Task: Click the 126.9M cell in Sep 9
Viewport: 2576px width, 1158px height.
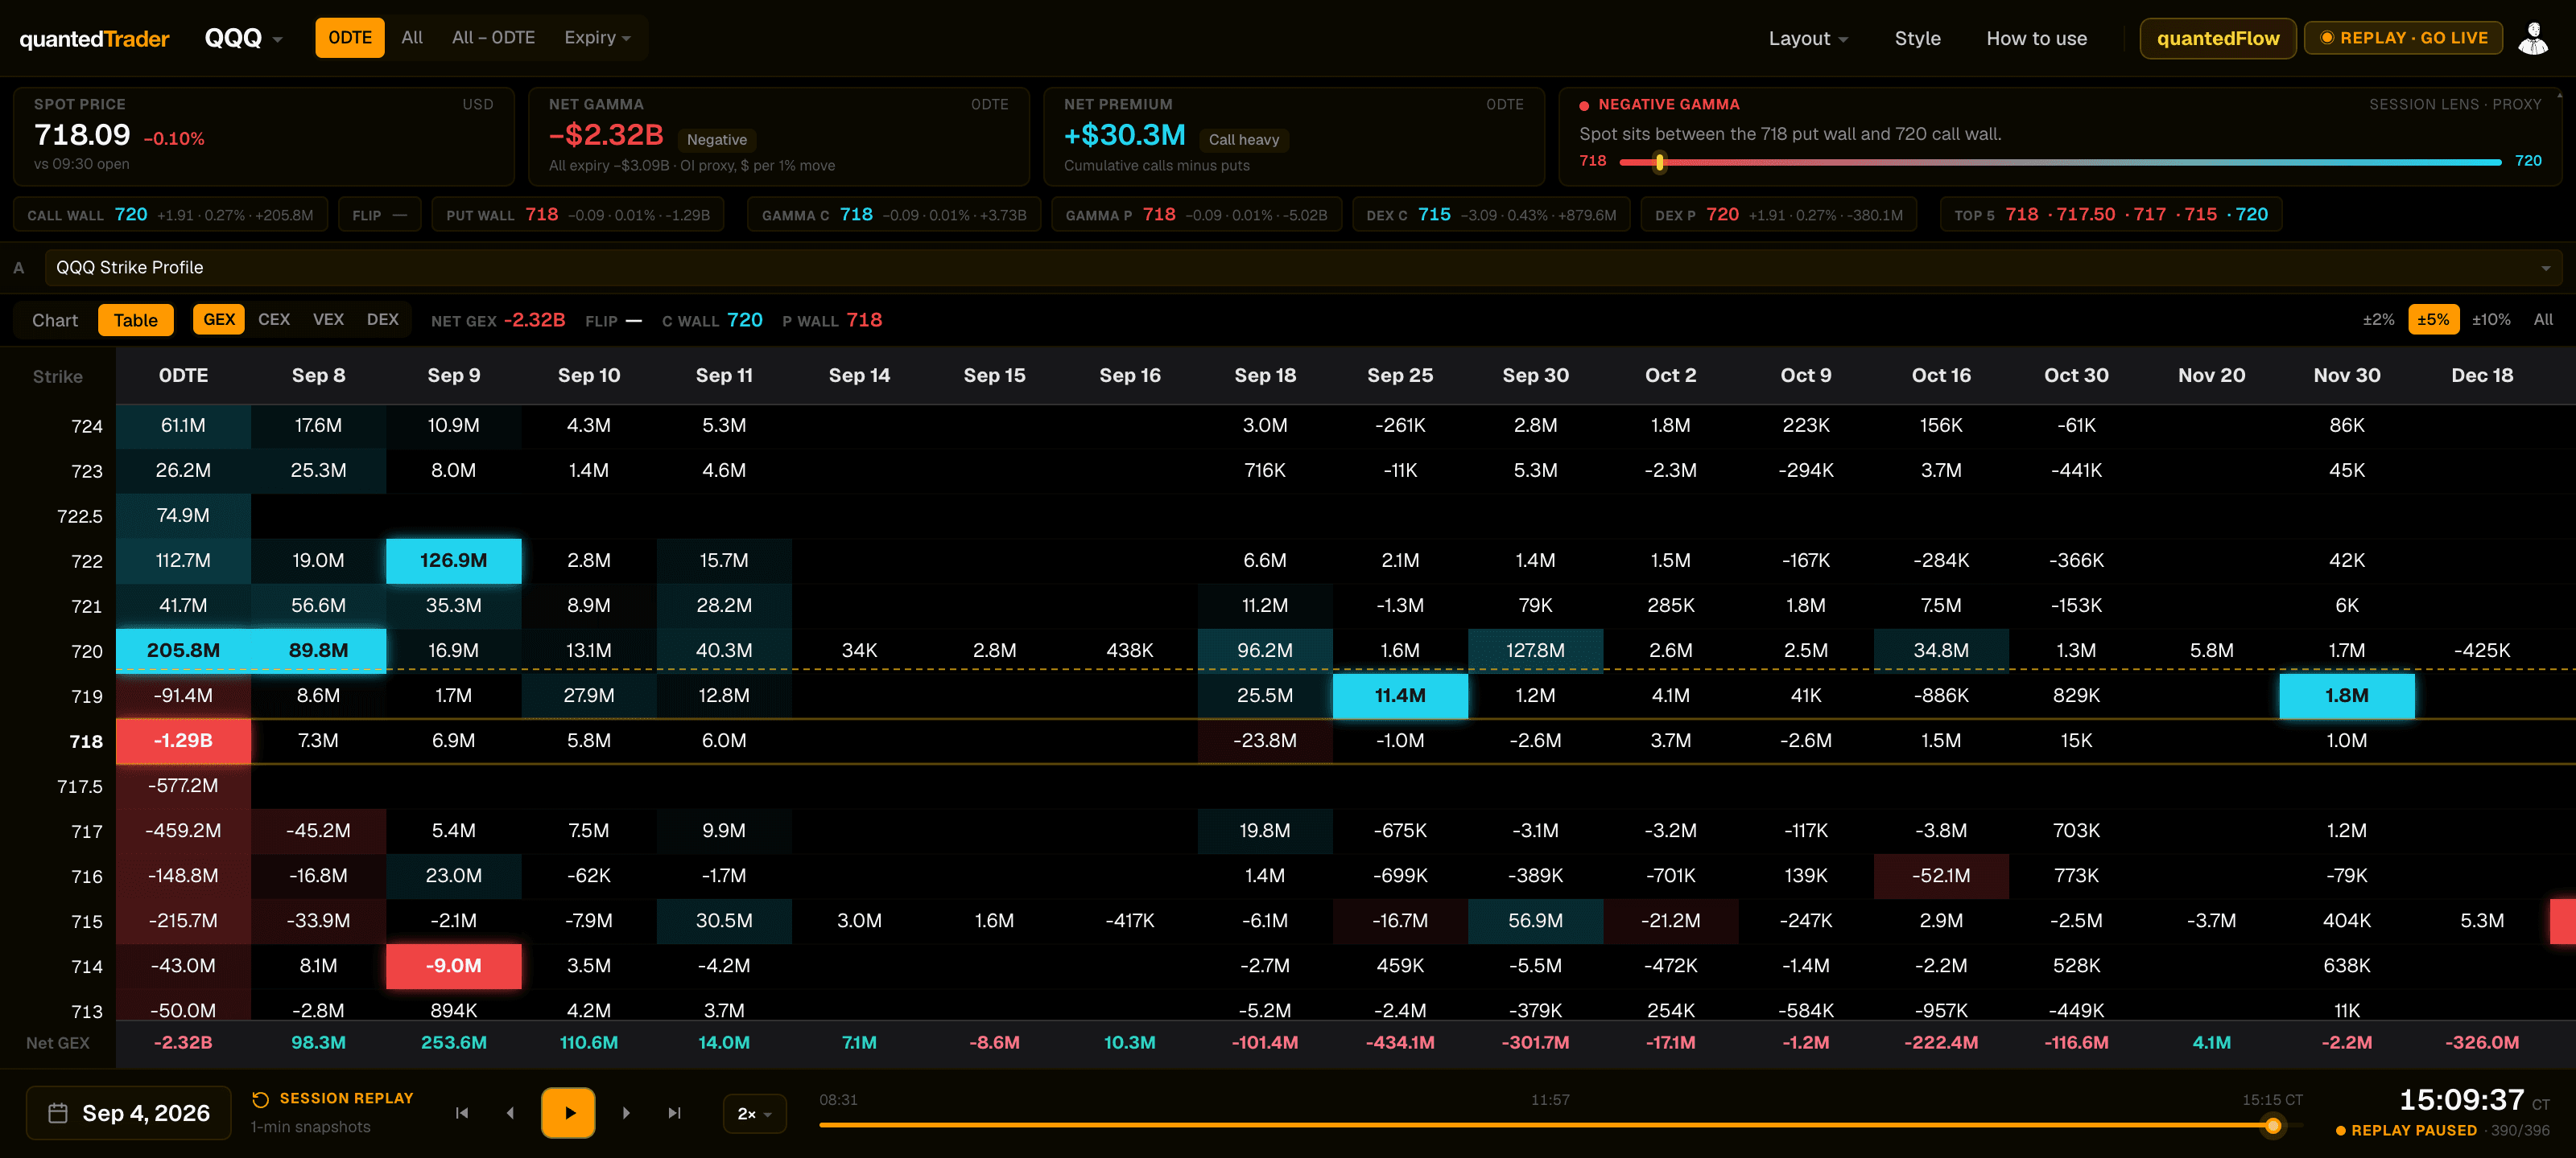Action: (454, 561)
